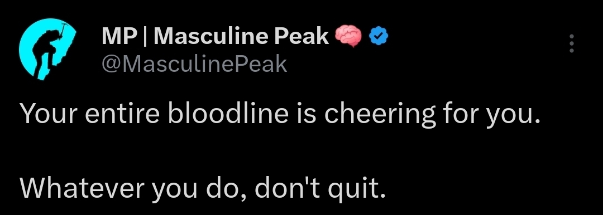Select the "Peak" word in display name
Viewport: 603px width, 215px height.
pyautogui.click(x=301, y=37)
